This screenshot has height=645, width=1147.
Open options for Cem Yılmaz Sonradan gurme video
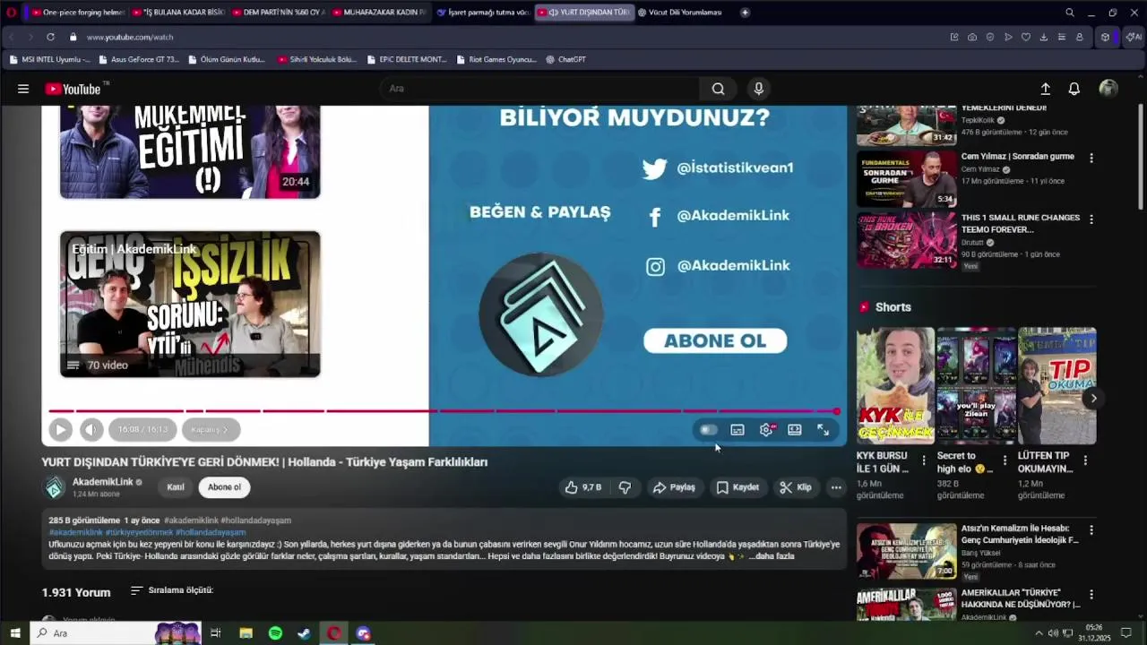point(1091,158)
